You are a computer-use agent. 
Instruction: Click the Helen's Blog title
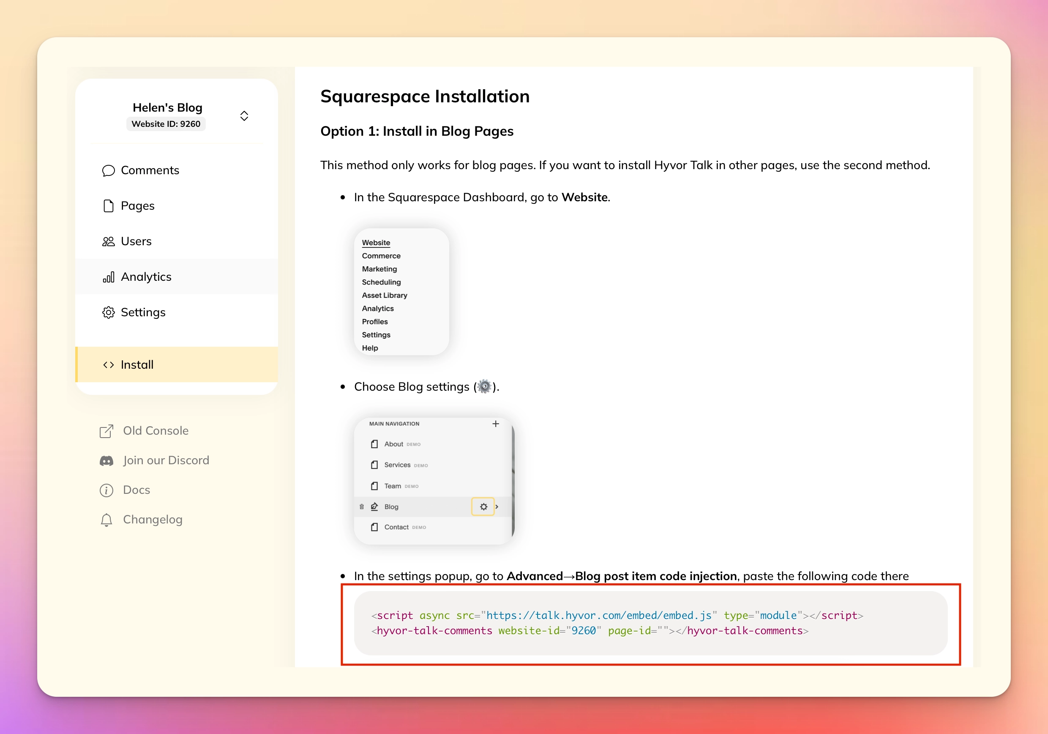point(167,107)
